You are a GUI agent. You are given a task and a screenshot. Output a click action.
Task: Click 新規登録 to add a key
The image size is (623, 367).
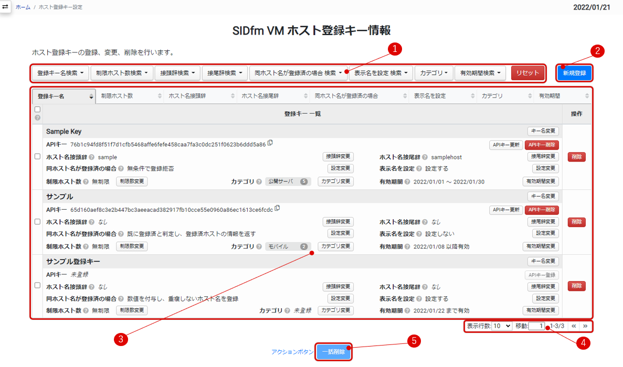click(x=575, y=73)
